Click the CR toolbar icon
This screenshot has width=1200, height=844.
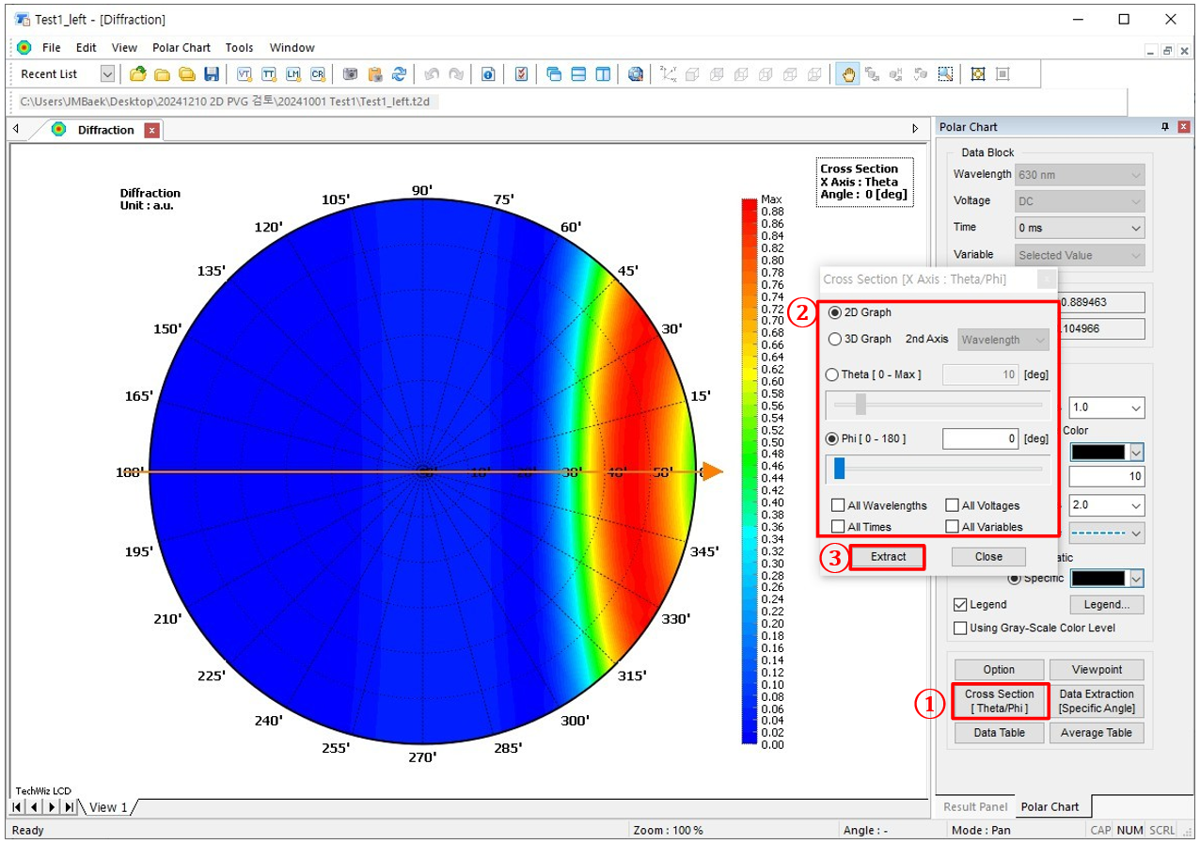point(317,74)
